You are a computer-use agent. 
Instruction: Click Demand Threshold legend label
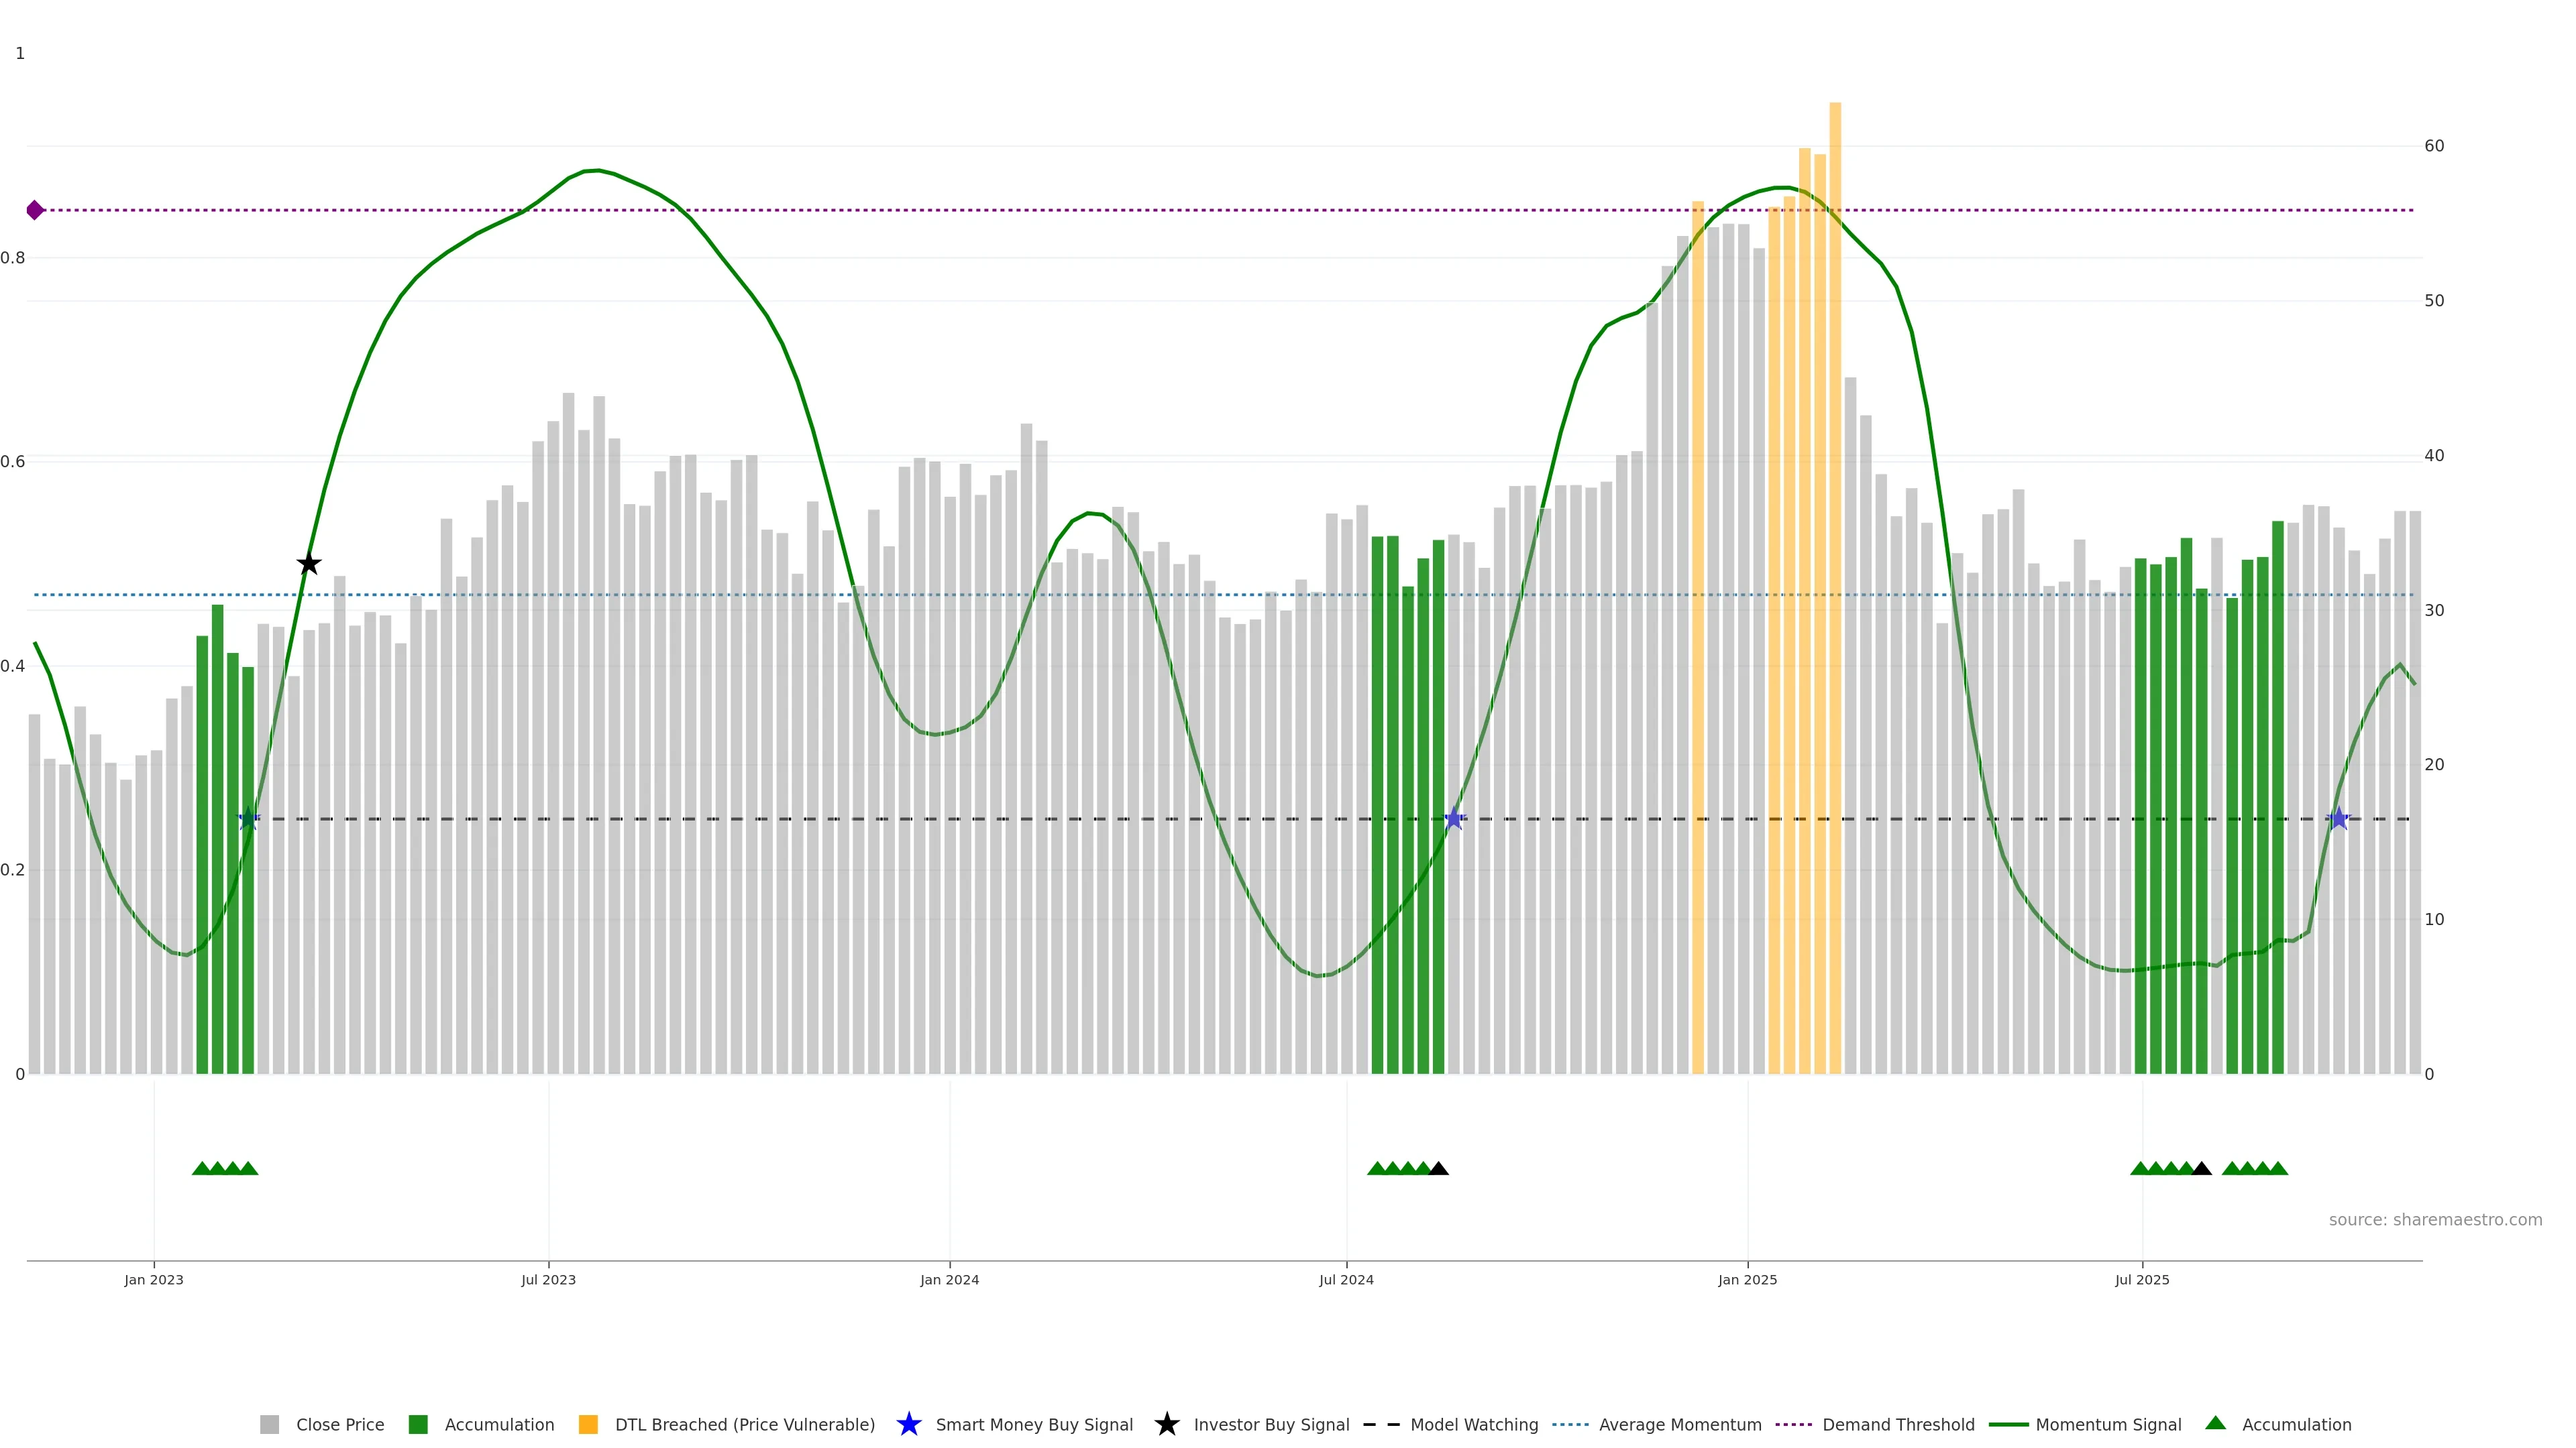(1898, 1424)
